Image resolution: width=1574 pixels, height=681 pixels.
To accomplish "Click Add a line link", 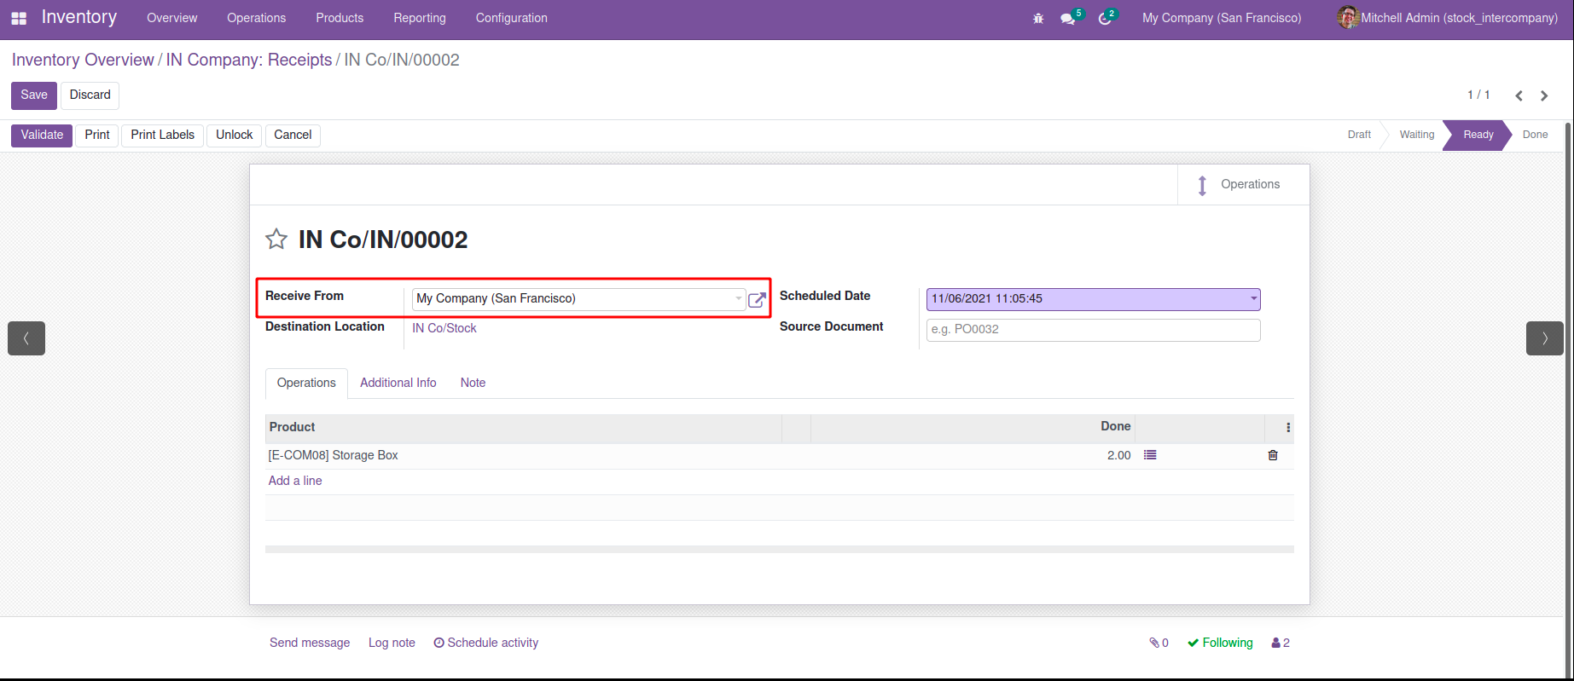I will point(295,481).
